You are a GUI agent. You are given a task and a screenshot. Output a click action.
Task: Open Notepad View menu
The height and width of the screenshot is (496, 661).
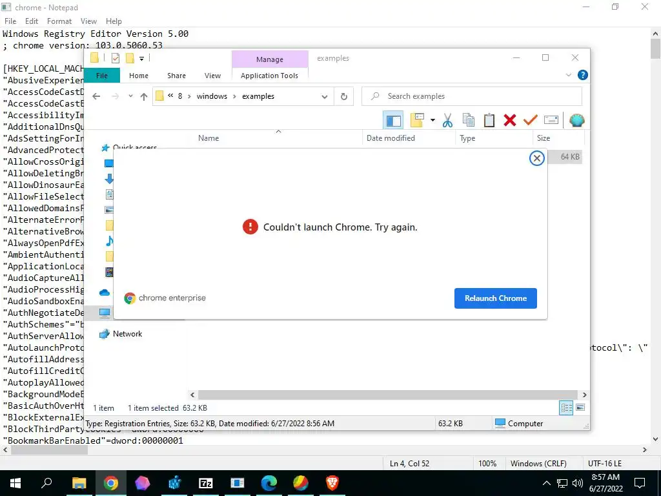click(88, 21)
